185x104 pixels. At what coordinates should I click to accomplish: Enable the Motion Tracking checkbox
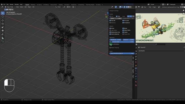tap(110, 48)
